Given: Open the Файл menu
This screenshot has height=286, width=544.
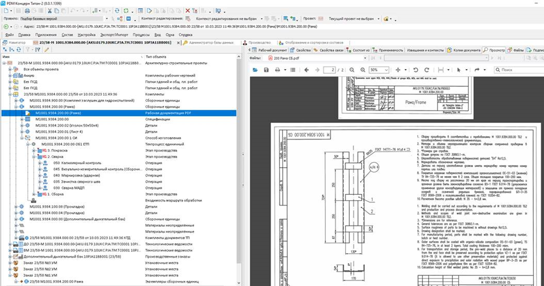Looking at the screenshot, I should click(x=9, y=35).
